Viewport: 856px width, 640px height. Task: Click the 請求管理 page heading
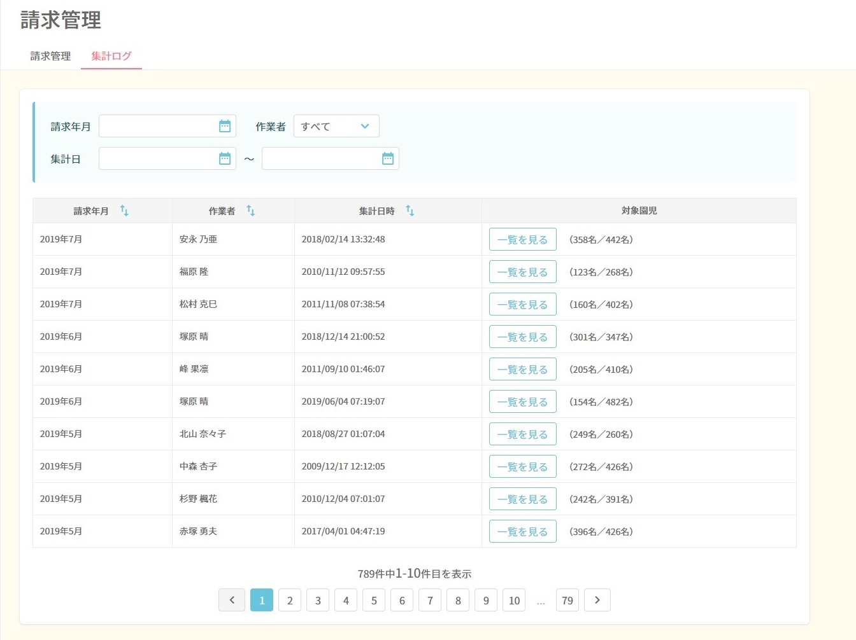pos(61,20)
